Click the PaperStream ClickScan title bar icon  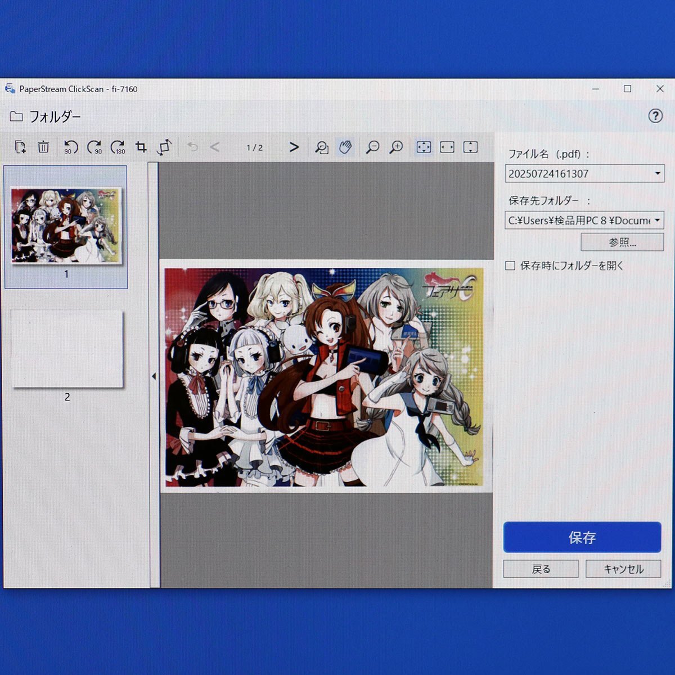10,89
